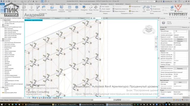Image resolution: width=190 pixels, height=106 pixels.
Task: Select Панели витража (Curtain panels) family category
Action: (9, 68)
